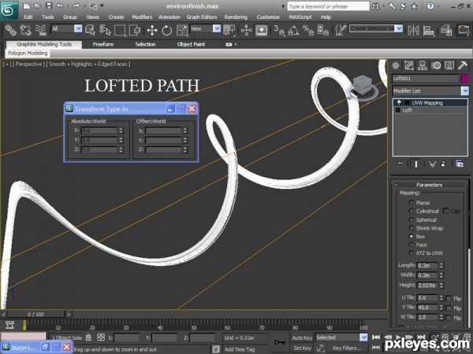Toggle Angle Snap icon
Image resolution: width=473 pixels, height=354 pixels.
pyautogui.click(x=293, y=30)
